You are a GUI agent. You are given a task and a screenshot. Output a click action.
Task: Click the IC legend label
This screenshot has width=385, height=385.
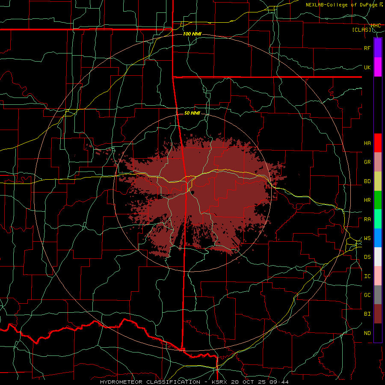(367, 276)
